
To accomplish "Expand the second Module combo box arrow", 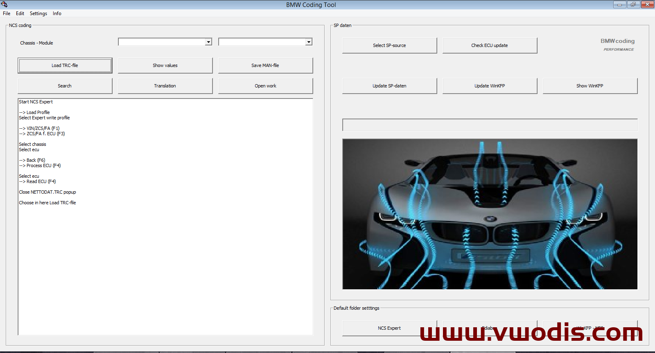I will [309, 42].
